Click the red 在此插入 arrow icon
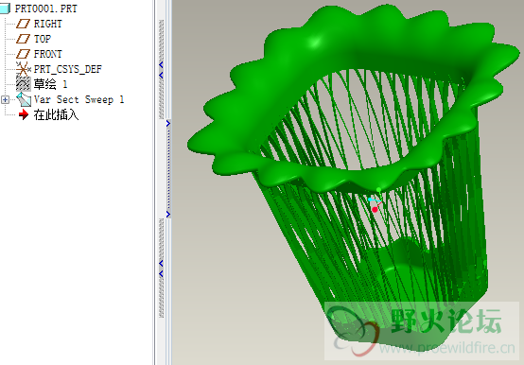The height and width of the screenshot is (365, 524). point(24,114)
